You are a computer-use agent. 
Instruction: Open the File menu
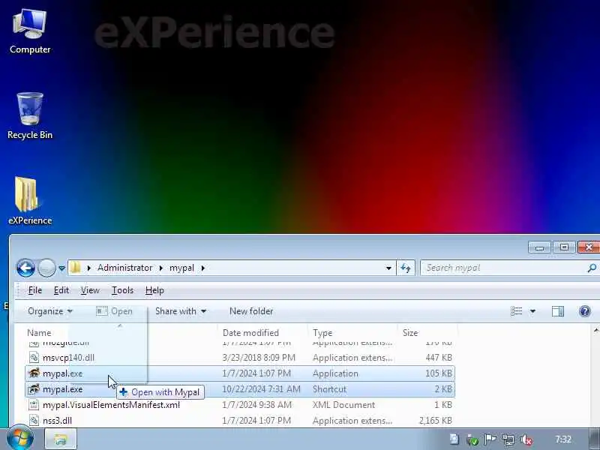tap(34, 290)
